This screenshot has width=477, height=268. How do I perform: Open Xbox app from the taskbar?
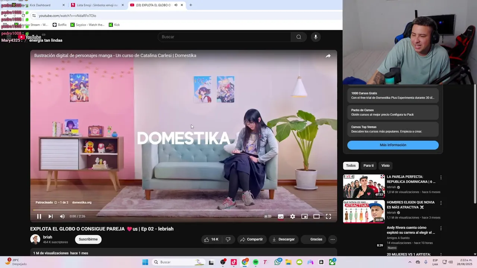(x=332, y=262)
